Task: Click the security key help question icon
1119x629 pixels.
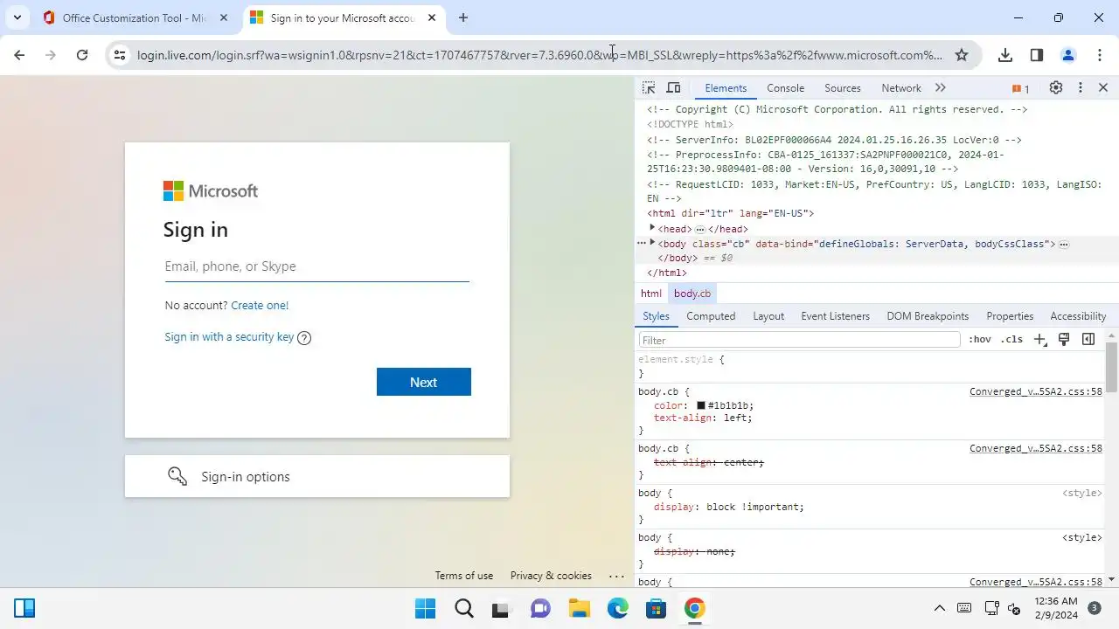Action: pos(304,338)
